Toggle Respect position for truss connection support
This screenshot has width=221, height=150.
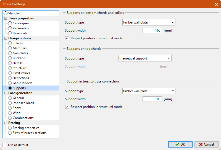click(67, 107)
